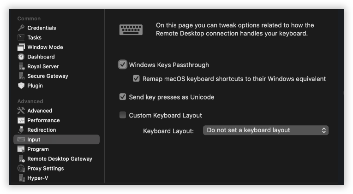
Task: Uncheck Remap macOS keyboard shortcuts option
Action: coord(136,79)
